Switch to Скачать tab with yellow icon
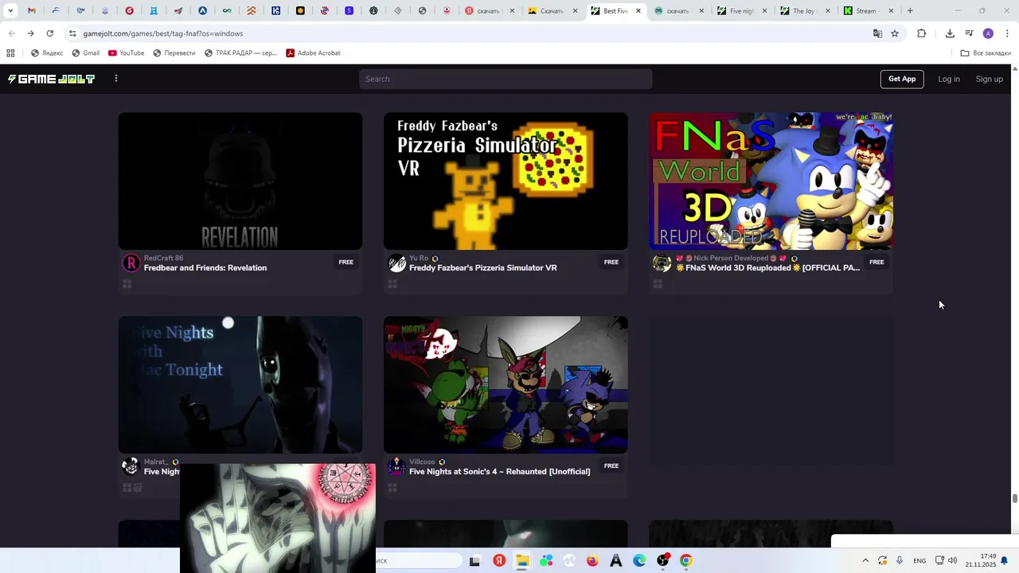The image size is (1019, 573). tap(552, 11)
